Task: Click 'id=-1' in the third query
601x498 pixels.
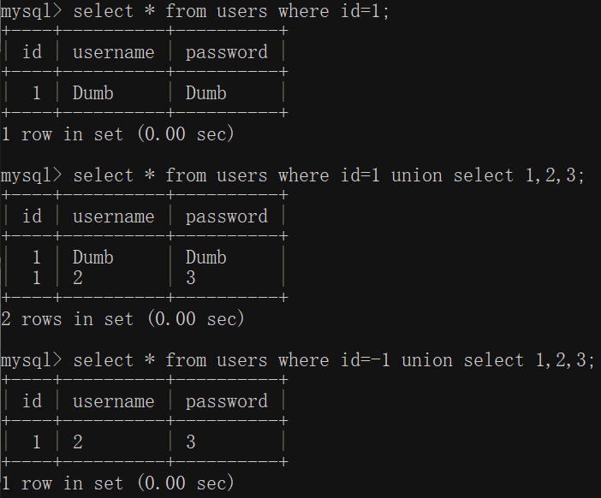Action: (366, 360)
